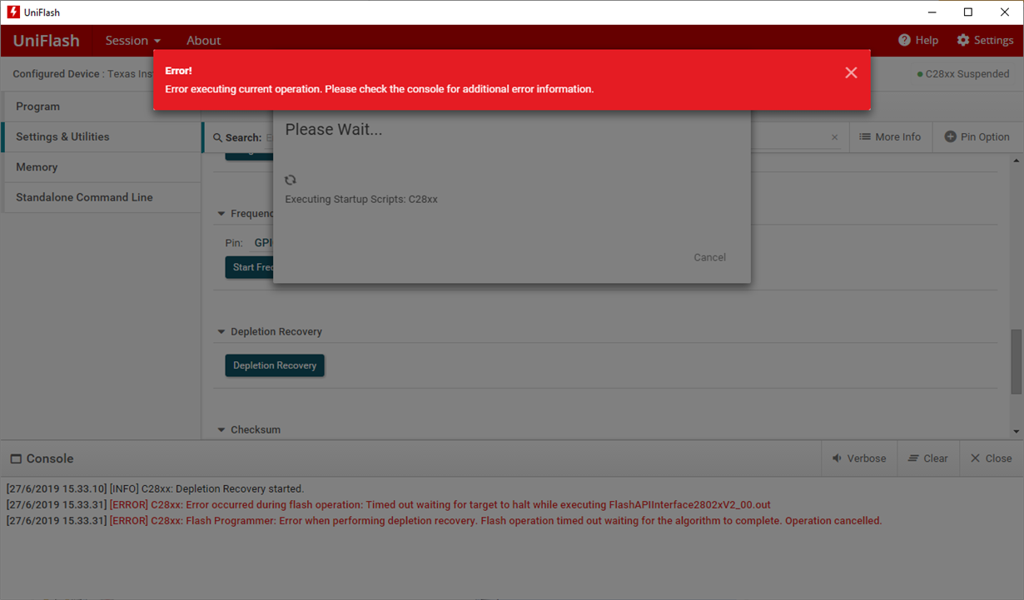Click the timed out waiting error line
The image size is (1024, 600).
(388, 504)
